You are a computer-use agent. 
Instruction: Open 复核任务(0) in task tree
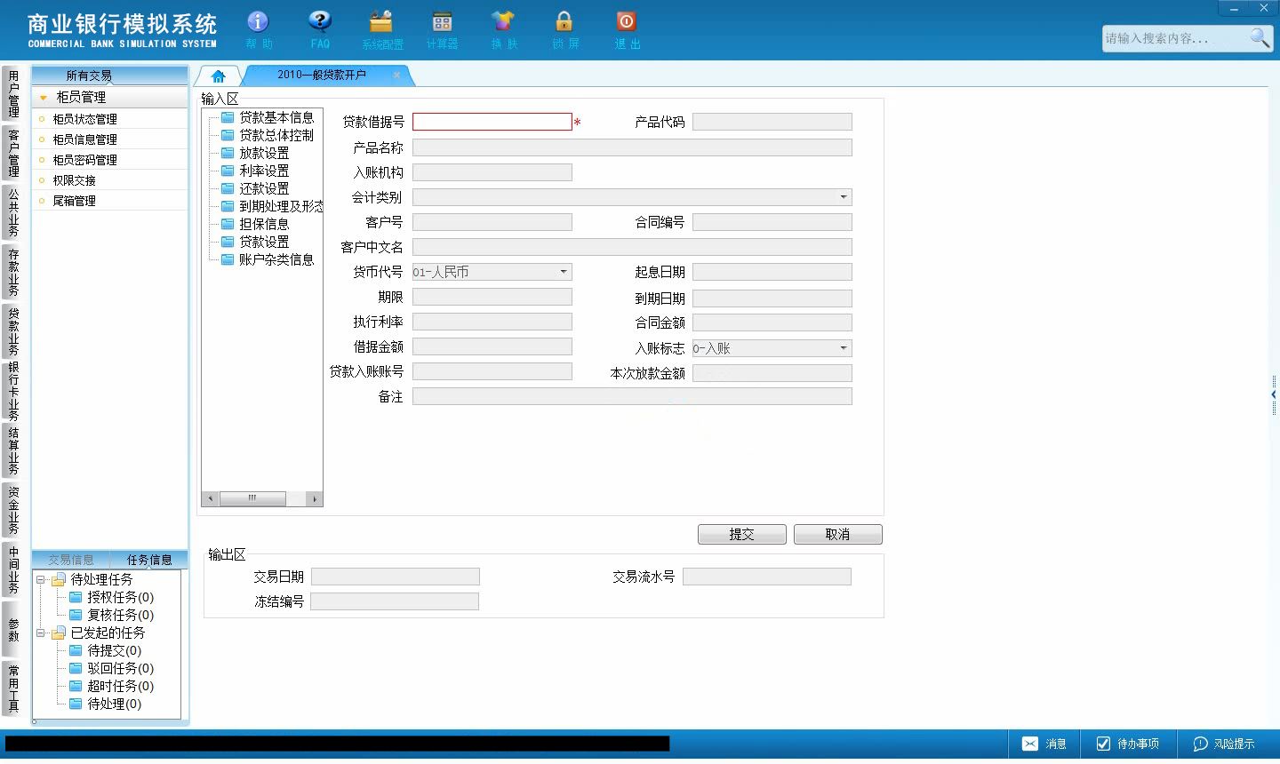pos(113,615)
